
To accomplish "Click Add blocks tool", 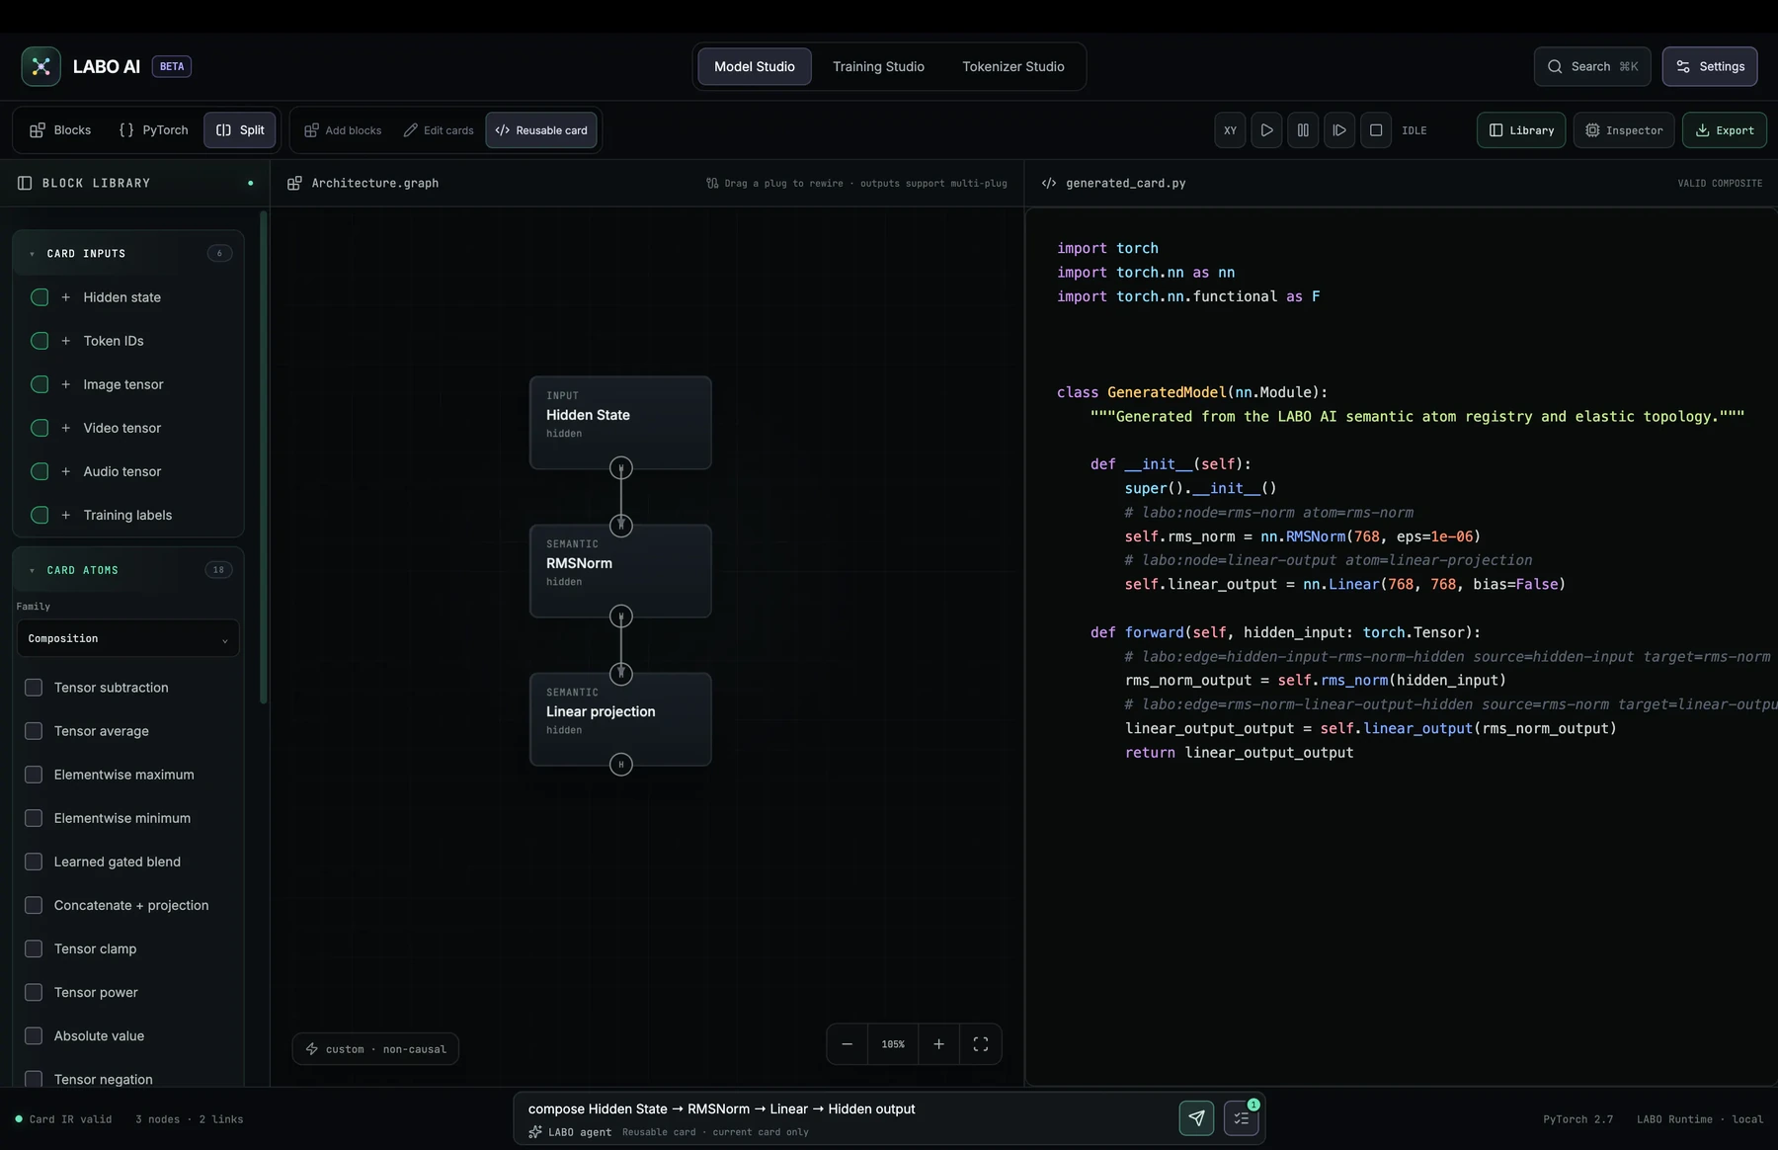I will [x=343, y=130].
